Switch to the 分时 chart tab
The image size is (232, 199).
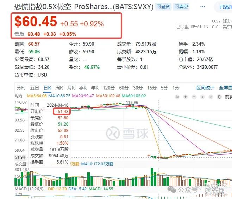click(x=21, y=88)
